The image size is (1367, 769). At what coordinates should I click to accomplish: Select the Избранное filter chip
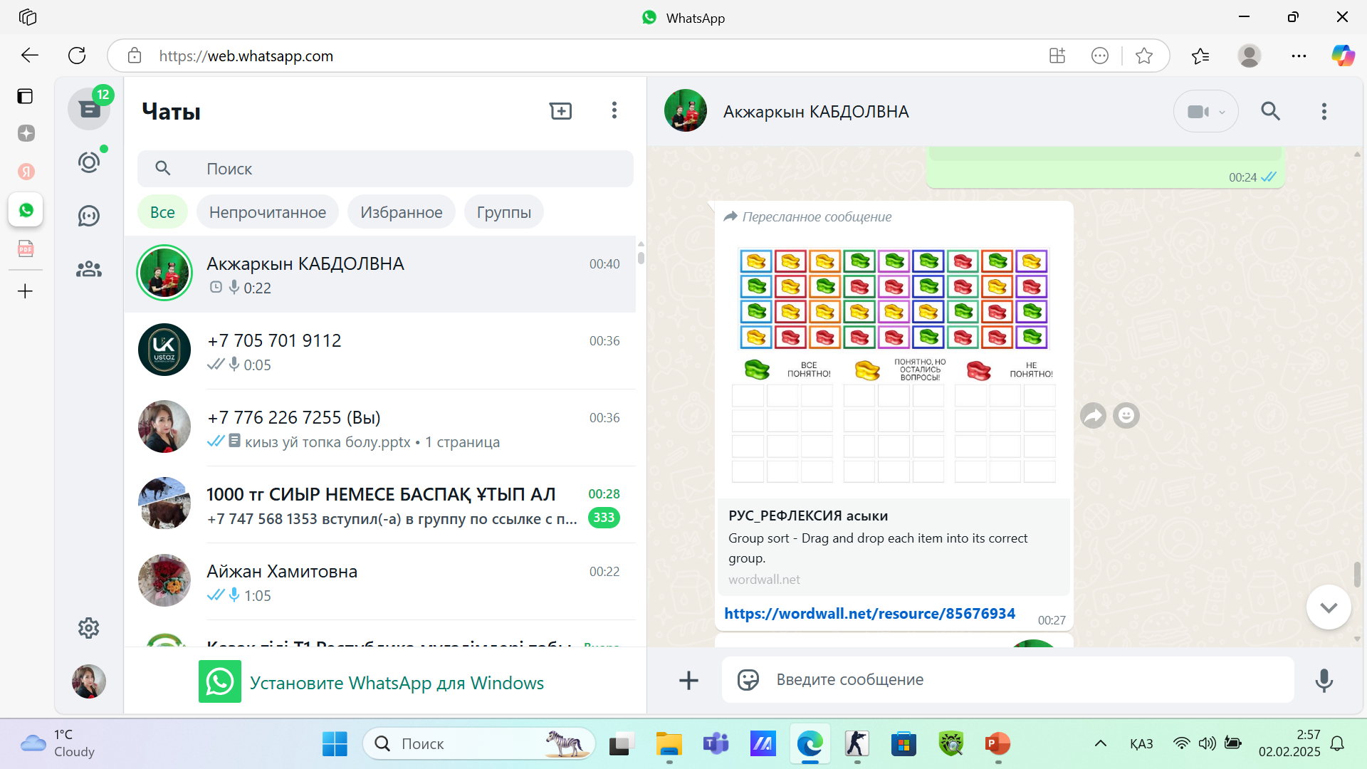tap(401, 212)
